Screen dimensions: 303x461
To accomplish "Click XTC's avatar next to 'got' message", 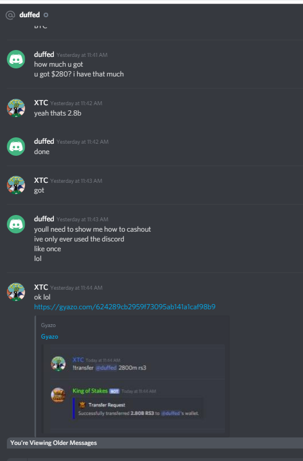I will pos(16,185).
